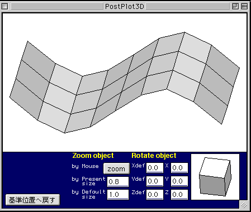Image resolution: width=251 pixels, height=212 pixels.
Task: Click the zoom button
Action: (x=116, y=168)
